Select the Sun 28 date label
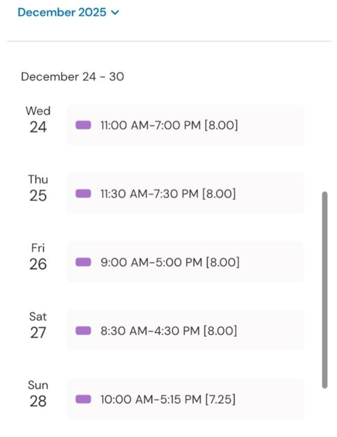This screenshot has height=437, width=337. 38,394
